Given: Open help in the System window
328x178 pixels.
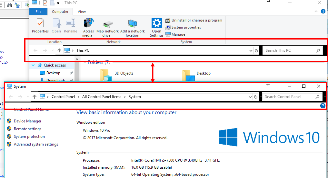Looking at the screenshot, I should click(x=323, y=106).
